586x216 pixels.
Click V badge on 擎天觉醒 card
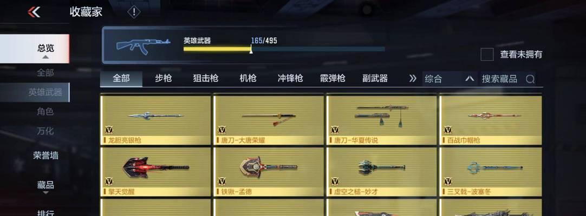point(109,181)
